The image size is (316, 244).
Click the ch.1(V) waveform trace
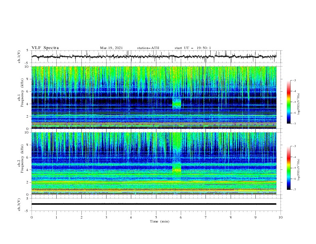(154, 57)
